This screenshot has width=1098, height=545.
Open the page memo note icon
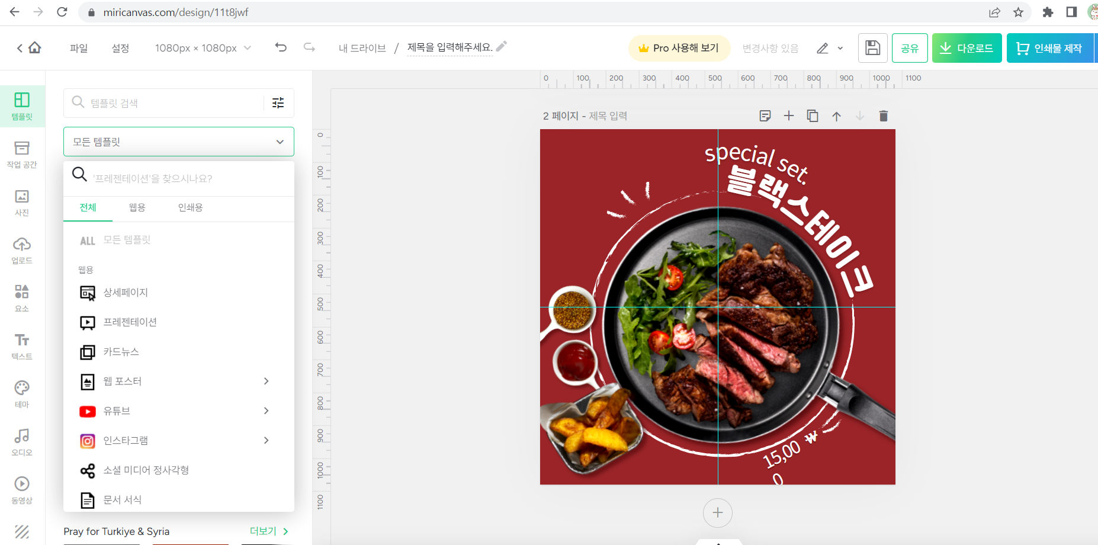(765, 116)
